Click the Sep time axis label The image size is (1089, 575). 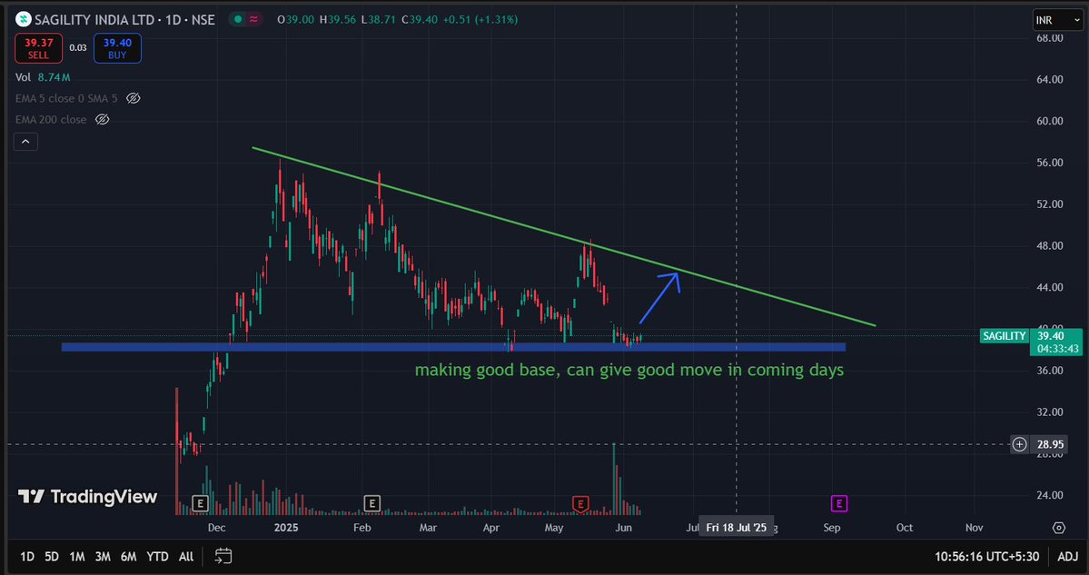point(832,528)
